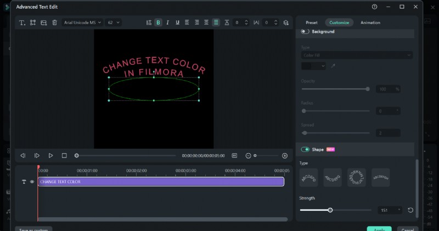Click the line spacing value field
The width and height of the screenshot is (439, 231).
coord(238,22)
